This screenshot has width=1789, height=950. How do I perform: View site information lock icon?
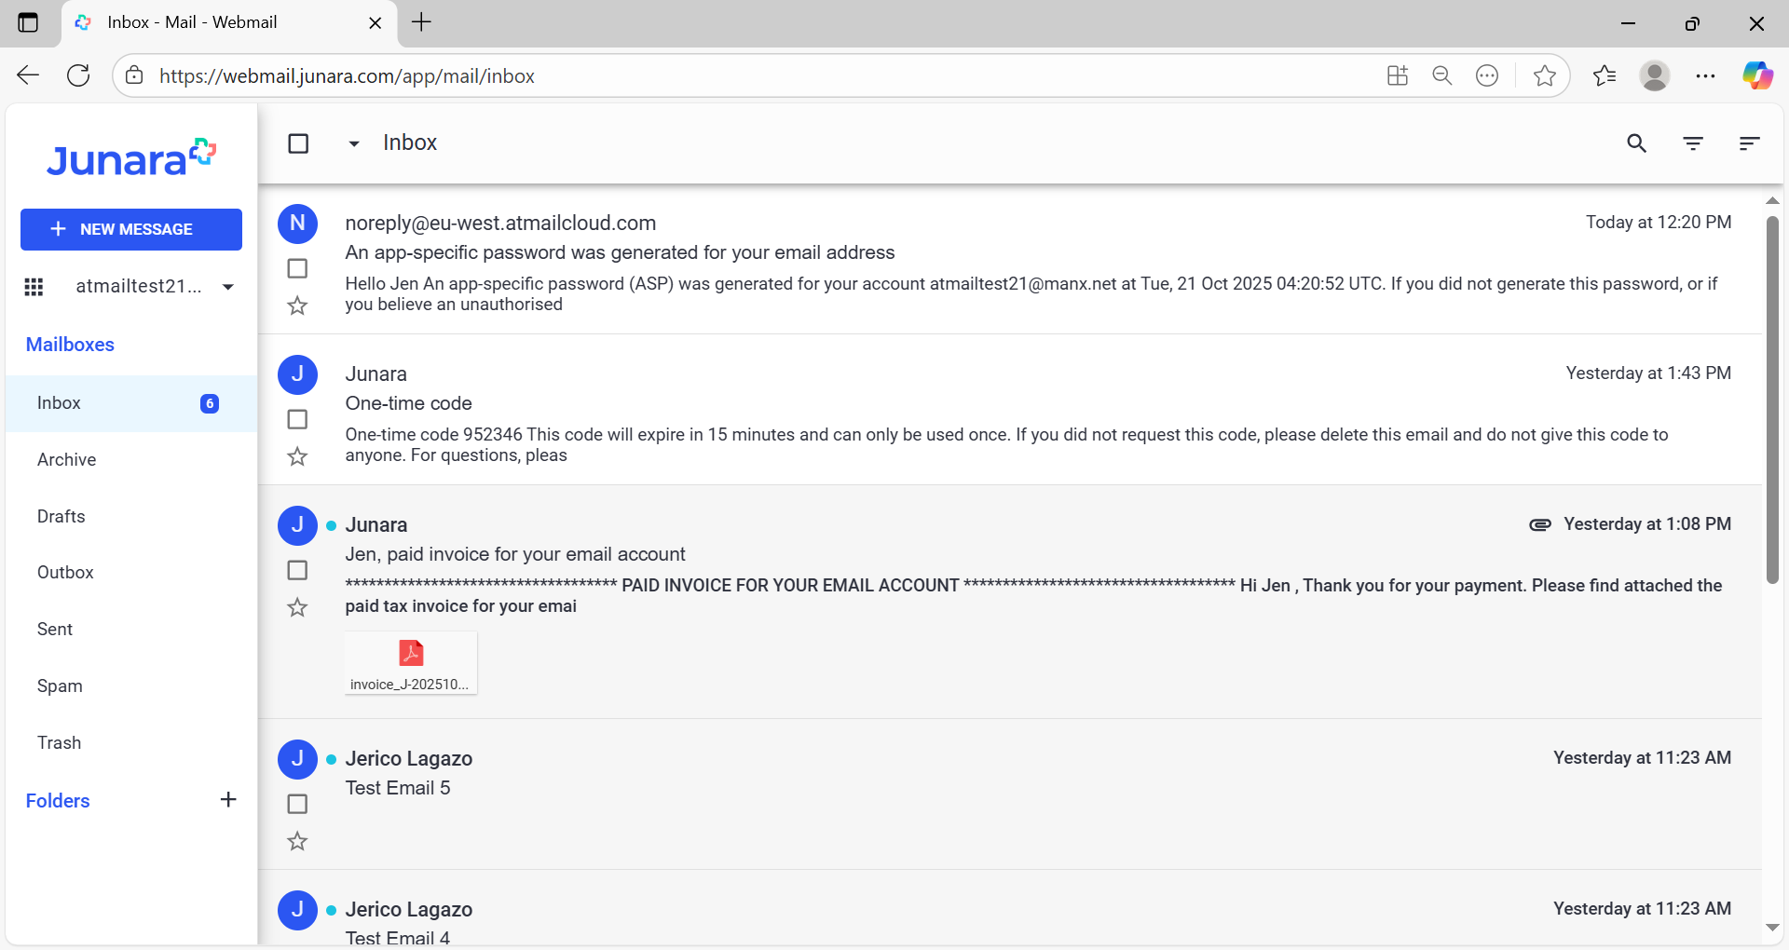(135, 75)
